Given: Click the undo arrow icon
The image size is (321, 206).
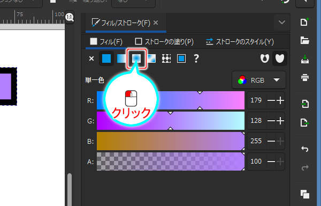Looking at the screenshot, I should point(305,149).
